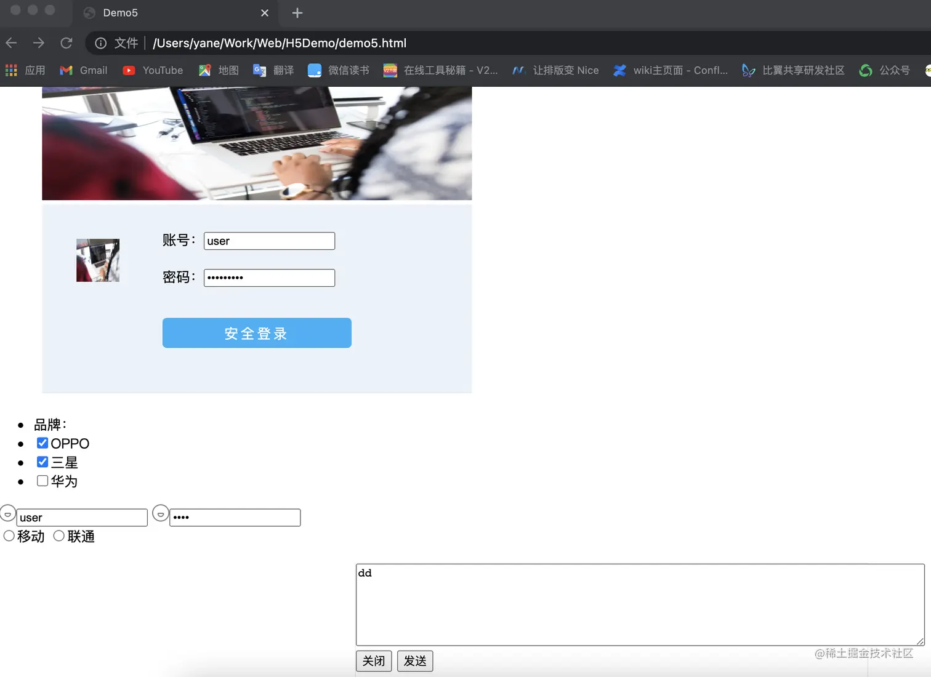Viewport: 931px width, 677px height.
Task: Open a new browser tab
Action: (297, 12)
